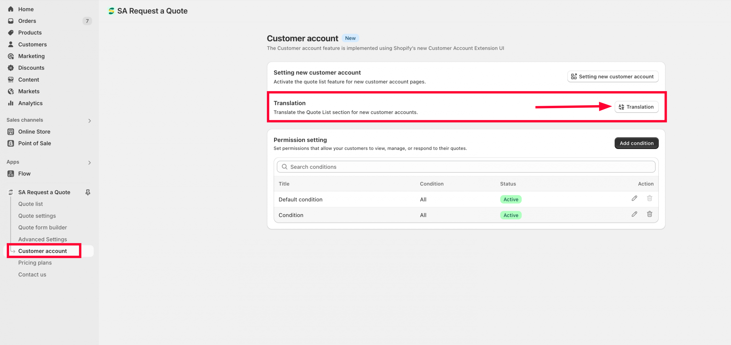Click the Action column header

point(646,184)
